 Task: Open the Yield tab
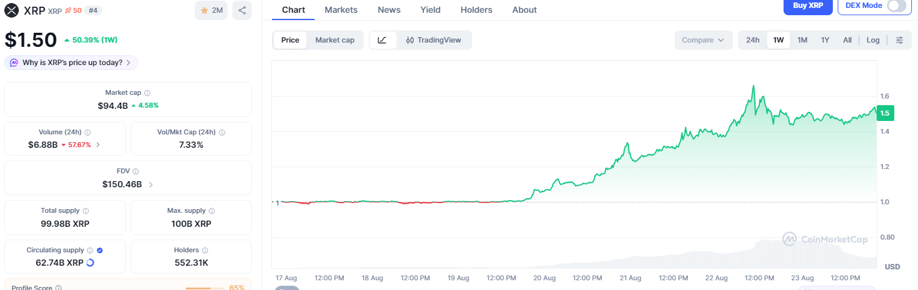pos(431,10)
